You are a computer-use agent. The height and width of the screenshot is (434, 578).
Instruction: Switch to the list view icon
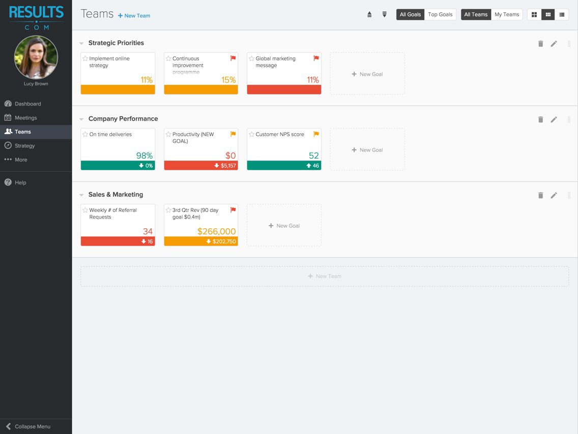coord(562,14)
